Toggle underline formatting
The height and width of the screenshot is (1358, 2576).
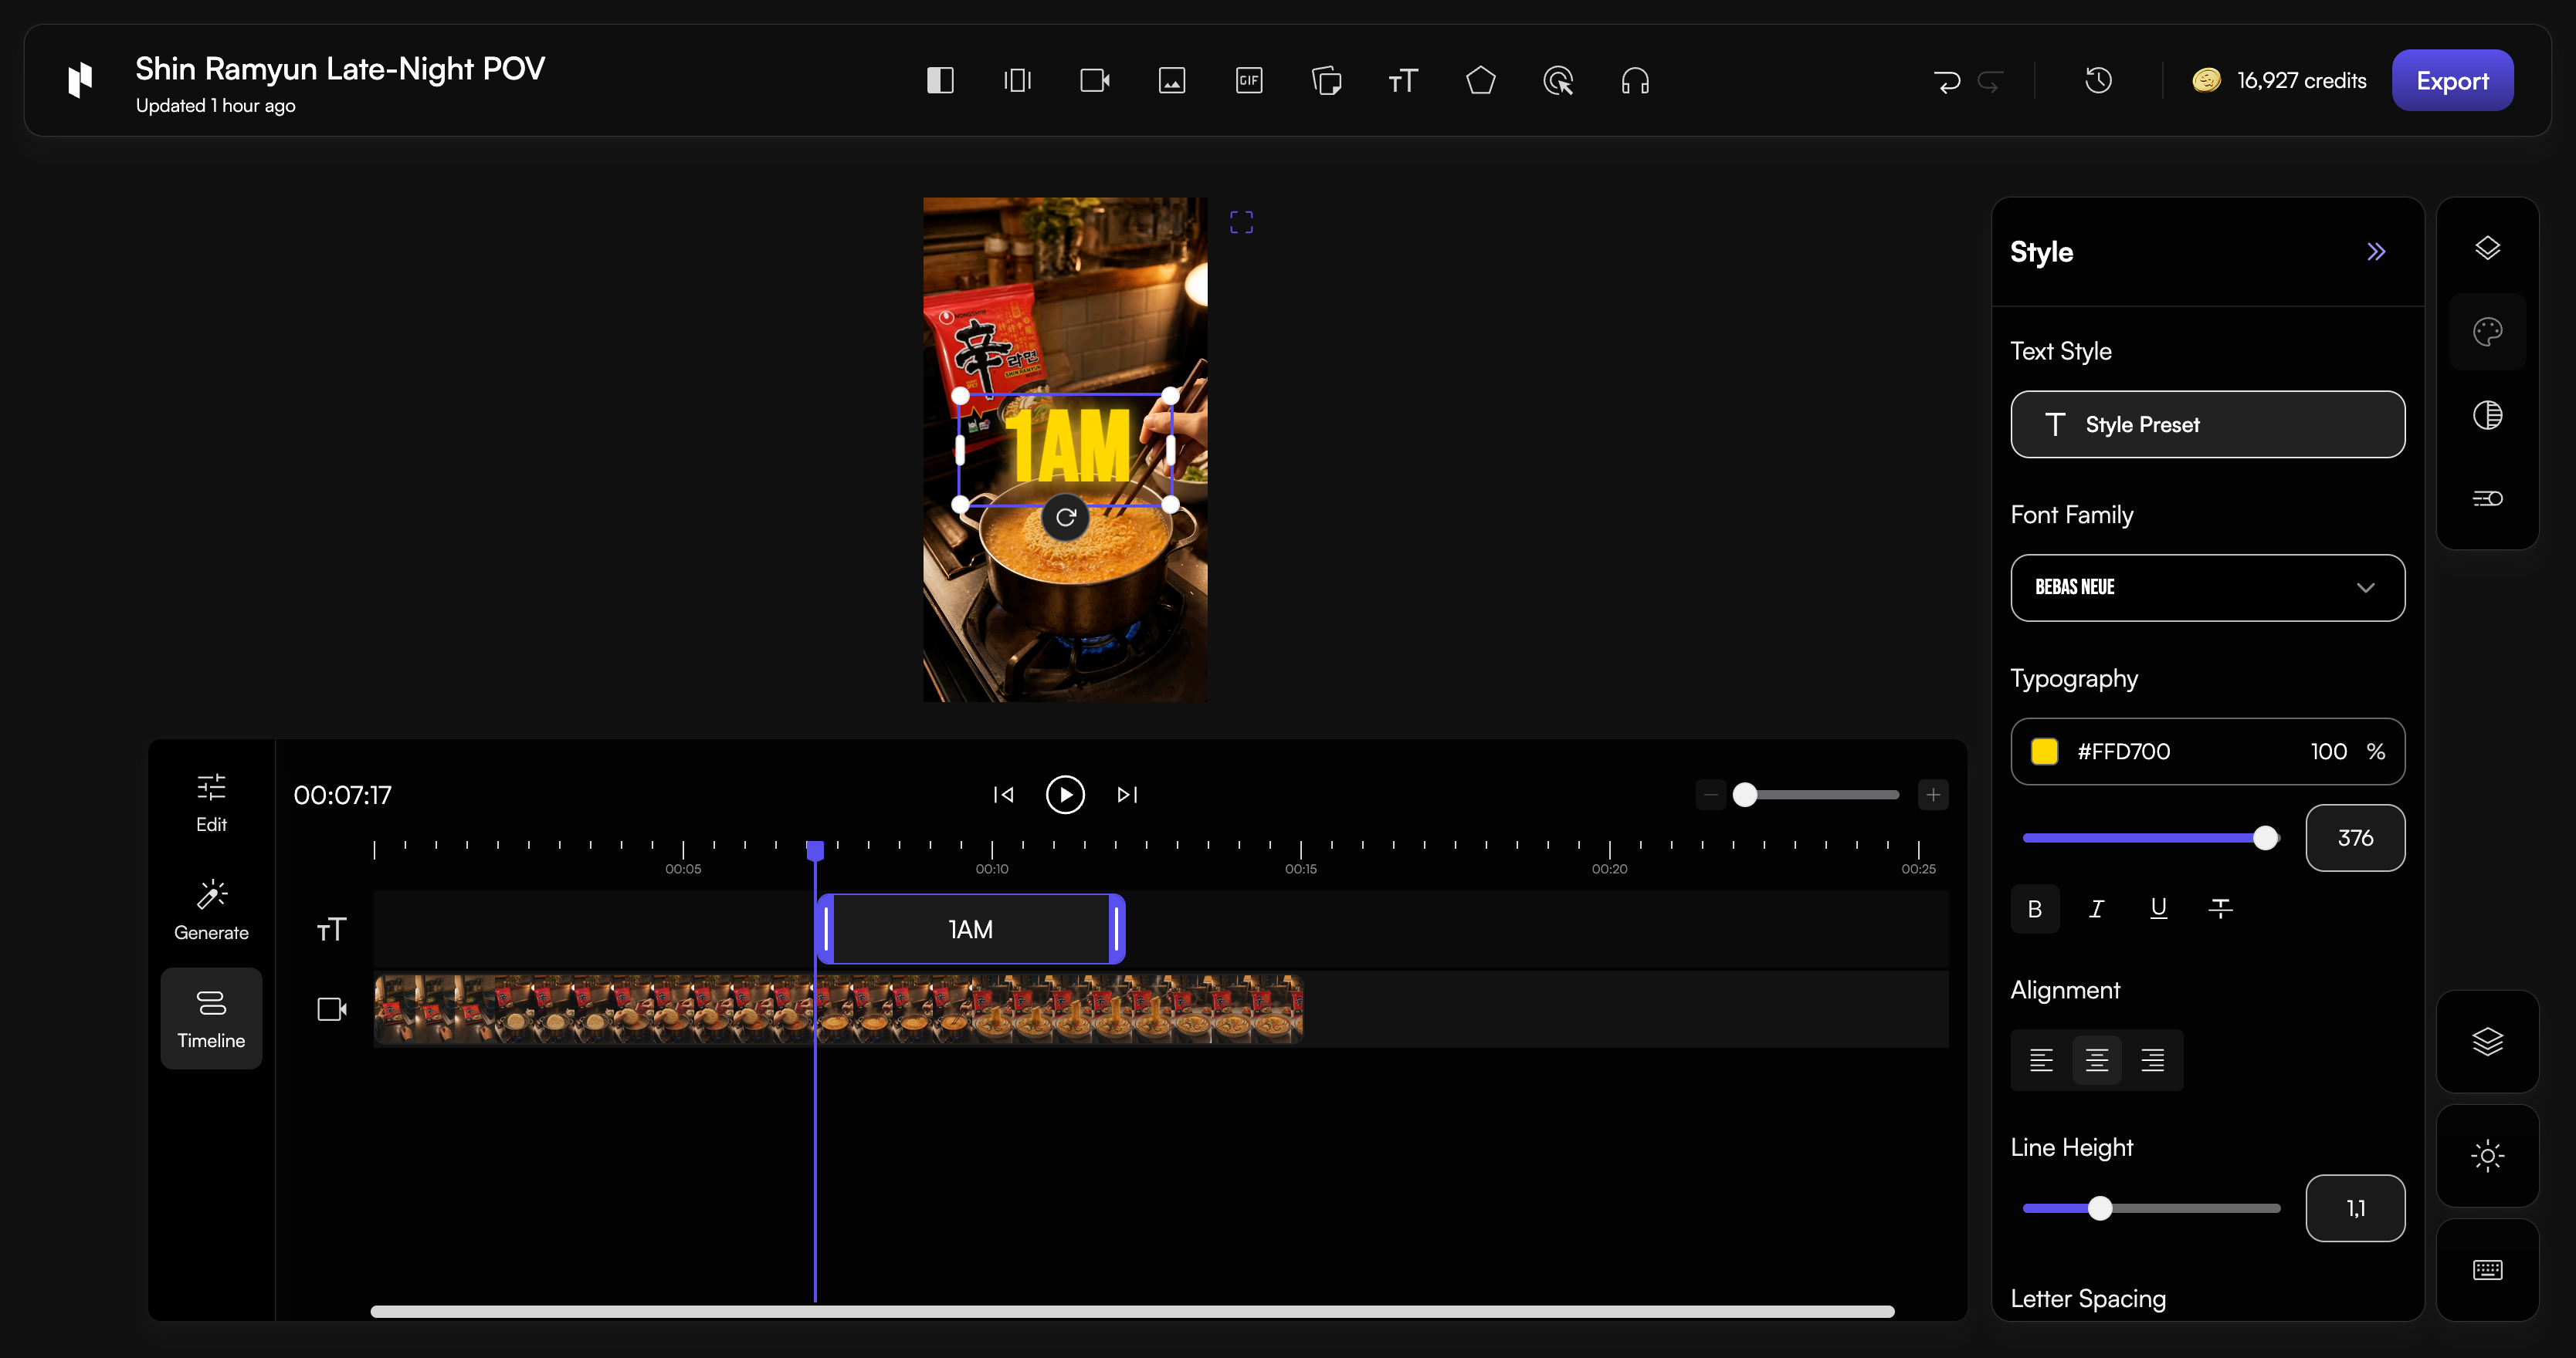click(x=2158, y=908)
